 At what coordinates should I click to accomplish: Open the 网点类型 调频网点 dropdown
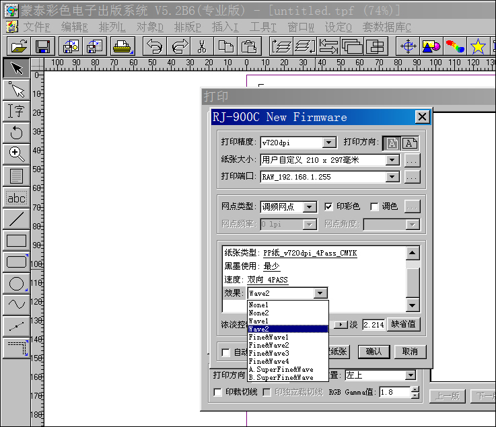click(x=310, y=207)
